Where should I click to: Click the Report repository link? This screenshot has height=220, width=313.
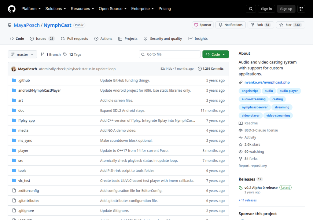253,166
